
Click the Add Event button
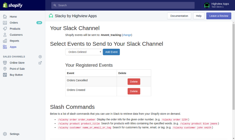pyautogui.click(x=111, y=52)
